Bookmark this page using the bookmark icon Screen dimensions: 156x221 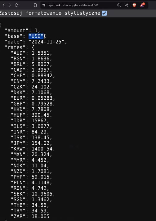tap(35, 5)
